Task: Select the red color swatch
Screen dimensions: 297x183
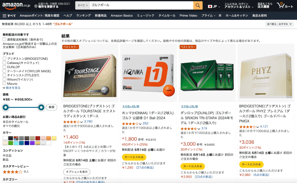Action: [38, 138]
